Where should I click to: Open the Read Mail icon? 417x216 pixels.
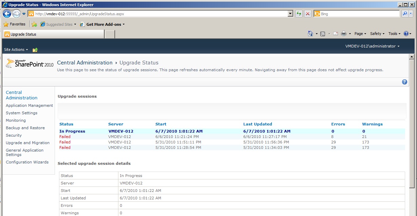335,34
